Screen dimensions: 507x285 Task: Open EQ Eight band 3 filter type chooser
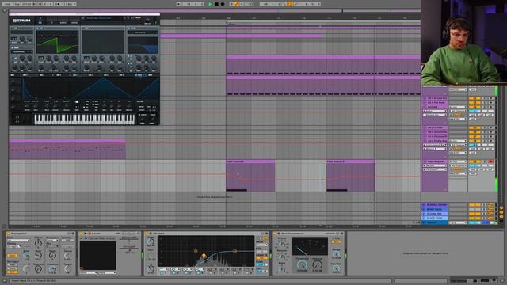coord(189,269)
